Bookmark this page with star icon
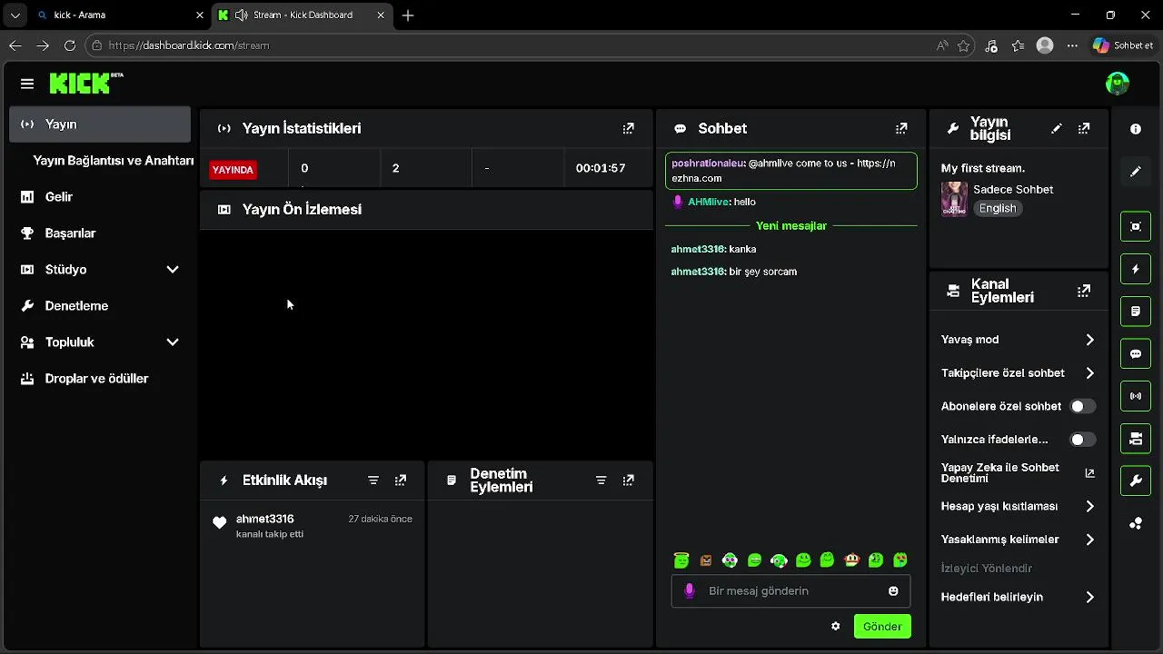This screenshot has height=654, width=1163. tap(964, 45)
